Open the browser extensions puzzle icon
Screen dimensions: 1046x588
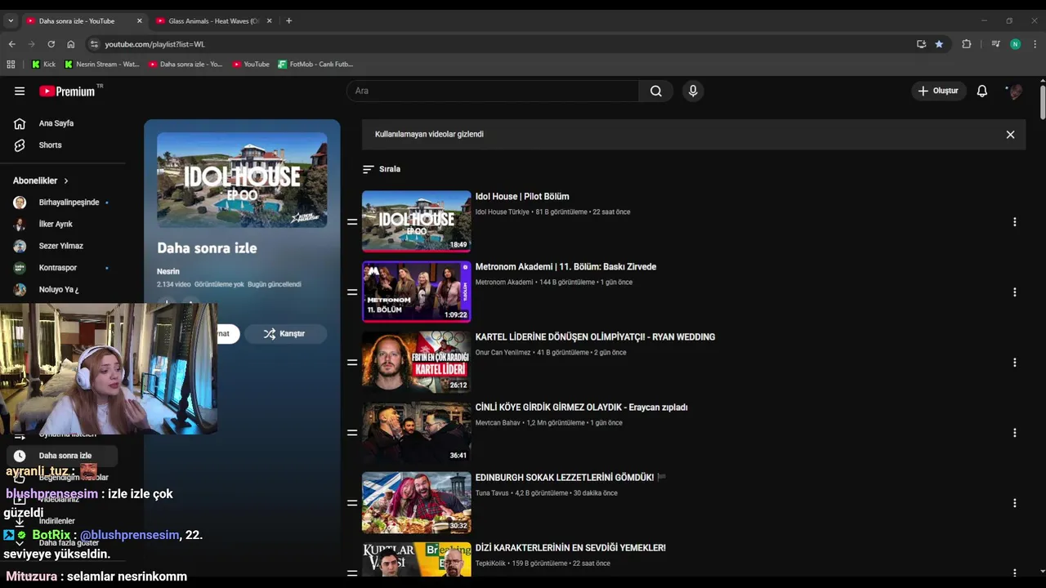click(x=967, y=44)
